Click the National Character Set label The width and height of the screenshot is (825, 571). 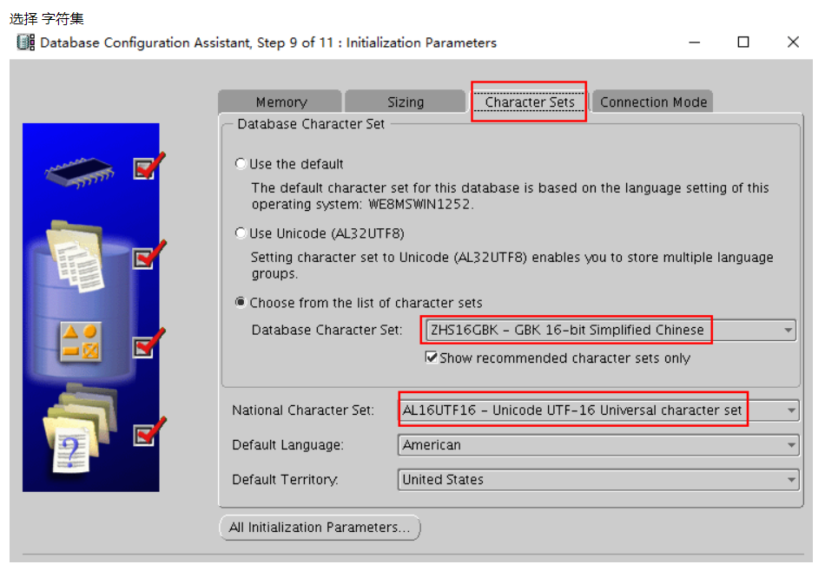click(303, 410)
